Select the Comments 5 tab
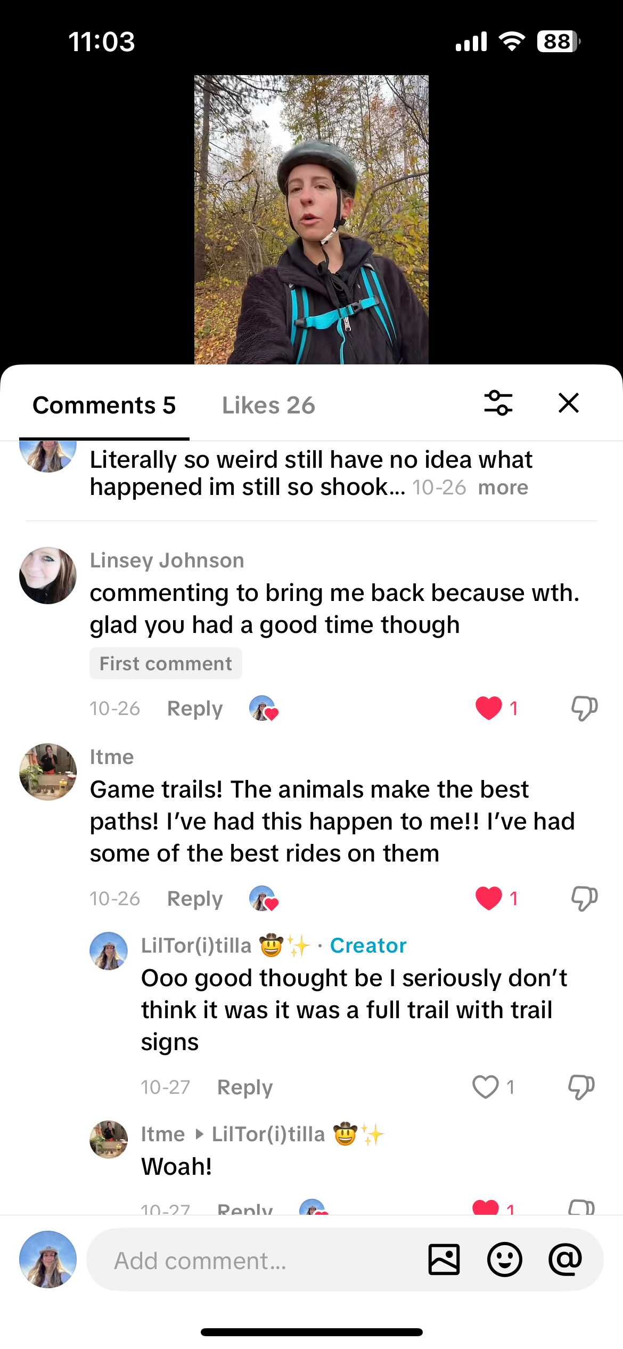 coord(104,405)
